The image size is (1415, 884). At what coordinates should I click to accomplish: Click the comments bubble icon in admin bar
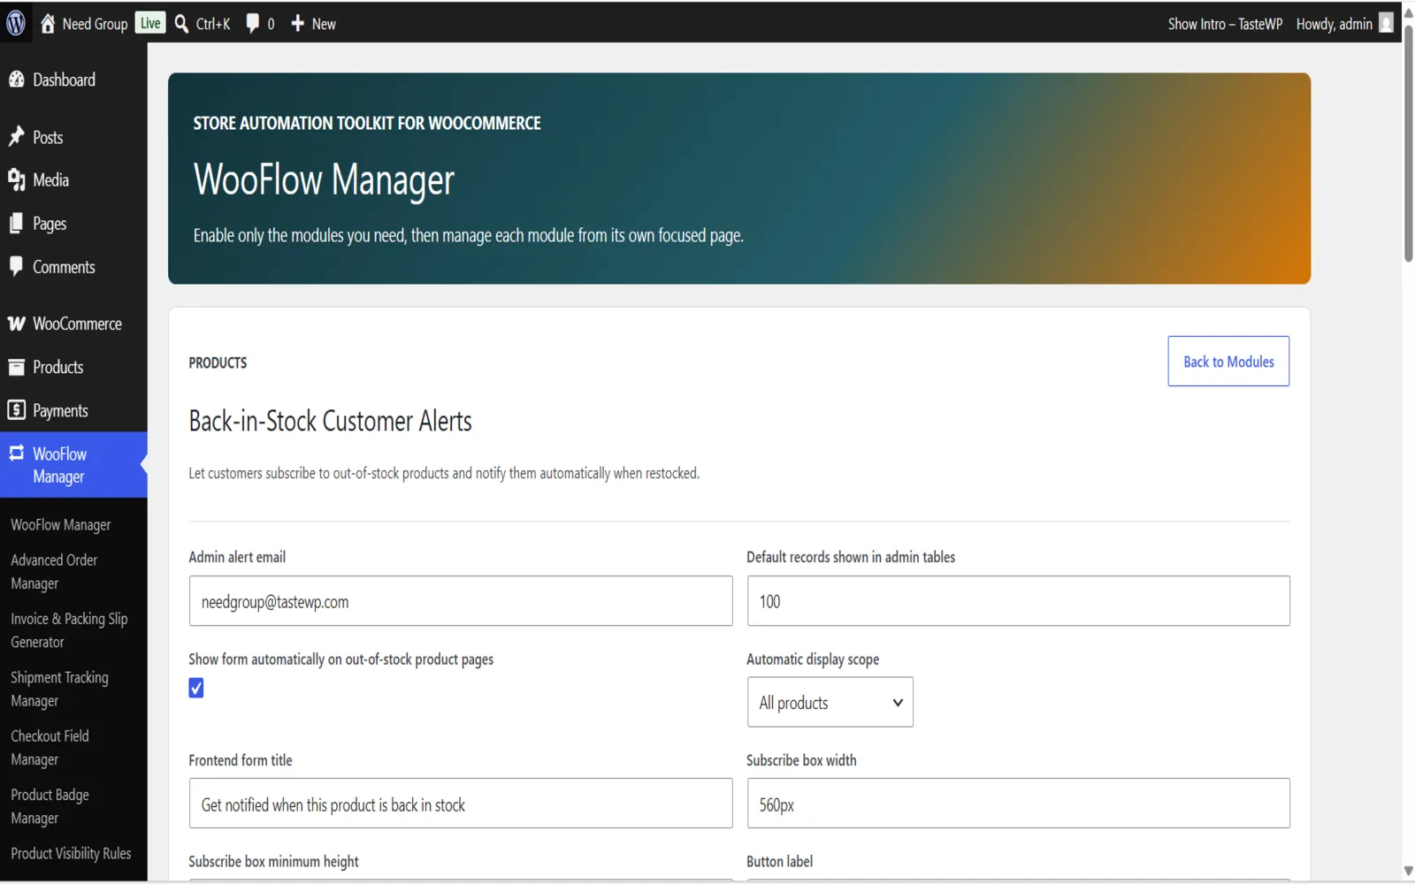tap(252, 24)
